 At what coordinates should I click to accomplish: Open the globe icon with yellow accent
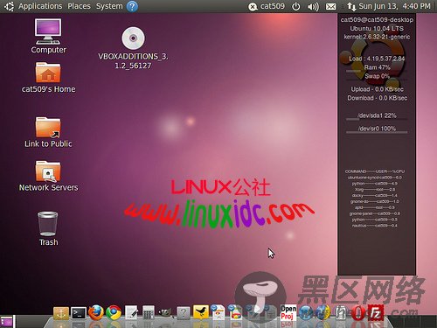(323, 313)
